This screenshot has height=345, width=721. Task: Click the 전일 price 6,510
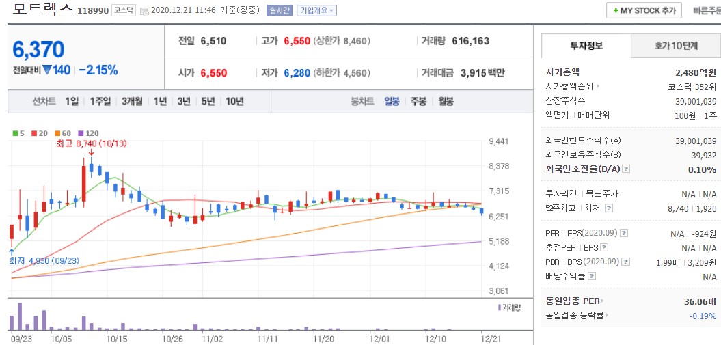[x=213, y=41]
